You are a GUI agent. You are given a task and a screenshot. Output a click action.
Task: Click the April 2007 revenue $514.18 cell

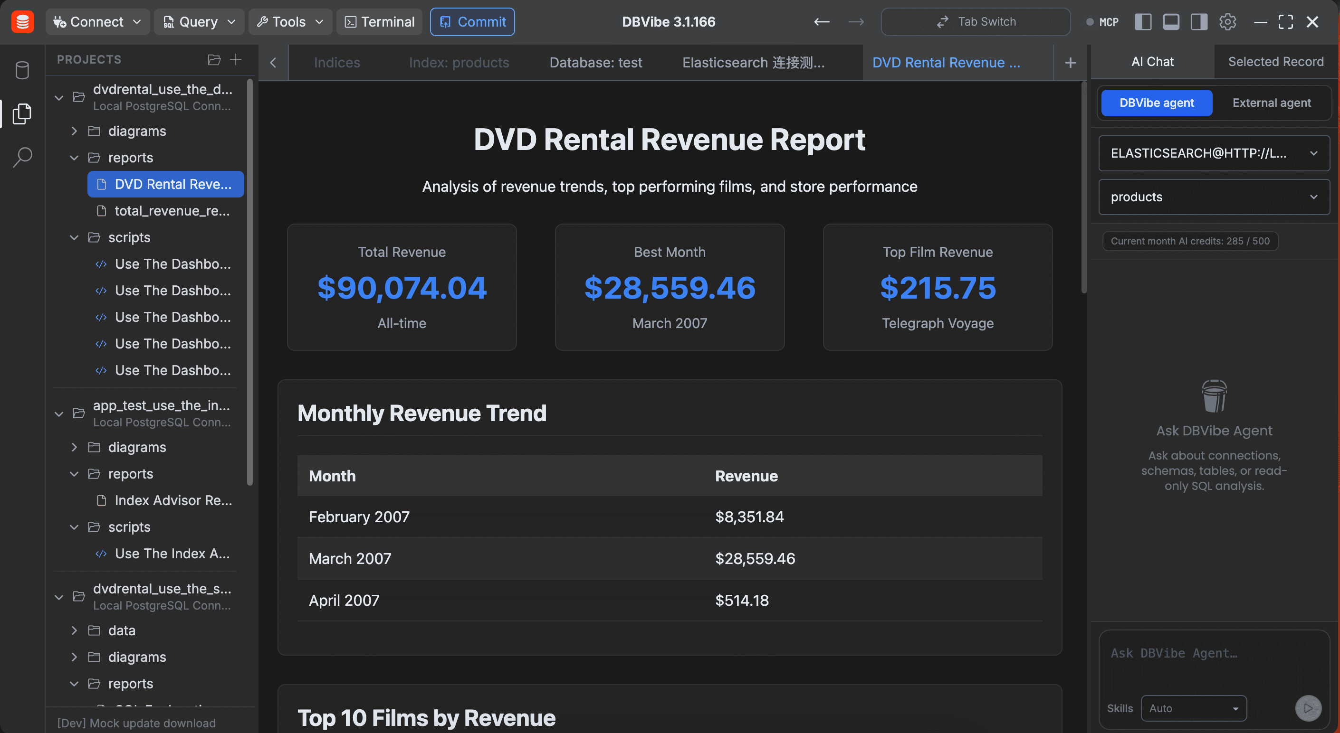(x=742, y=601)
